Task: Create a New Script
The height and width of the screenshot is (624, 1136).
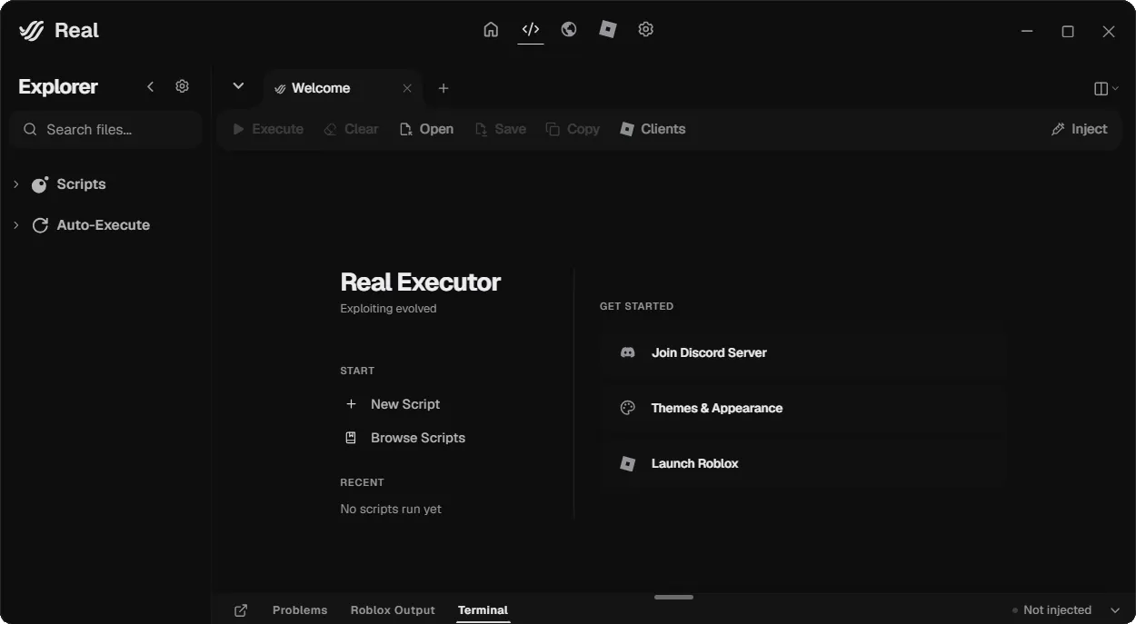Action: click(x=405, y=404)
